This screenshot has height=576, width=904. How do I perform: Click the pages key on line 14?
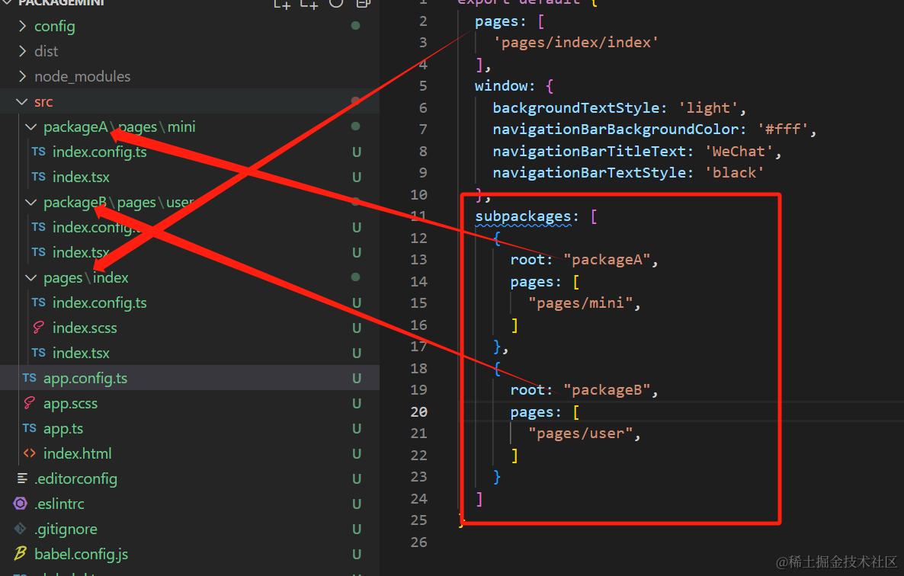(x=531, y=282)
